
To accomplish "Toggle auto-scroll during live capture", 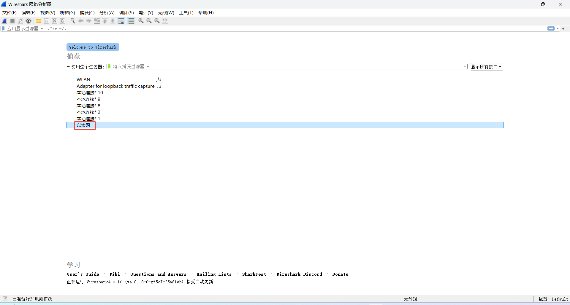I will coord(121,21).
